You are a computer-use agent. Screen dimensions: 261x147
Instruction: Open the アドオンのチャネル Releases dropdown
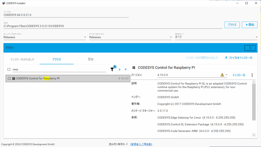pyautogui.click(x=130, y=37)
